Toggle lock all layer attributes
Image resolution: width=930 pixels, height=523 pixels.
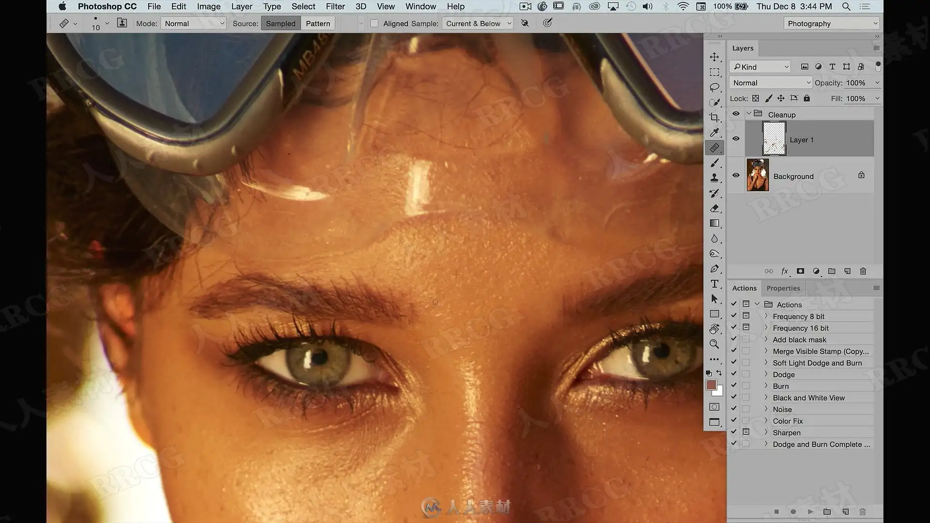click(806, 98)
